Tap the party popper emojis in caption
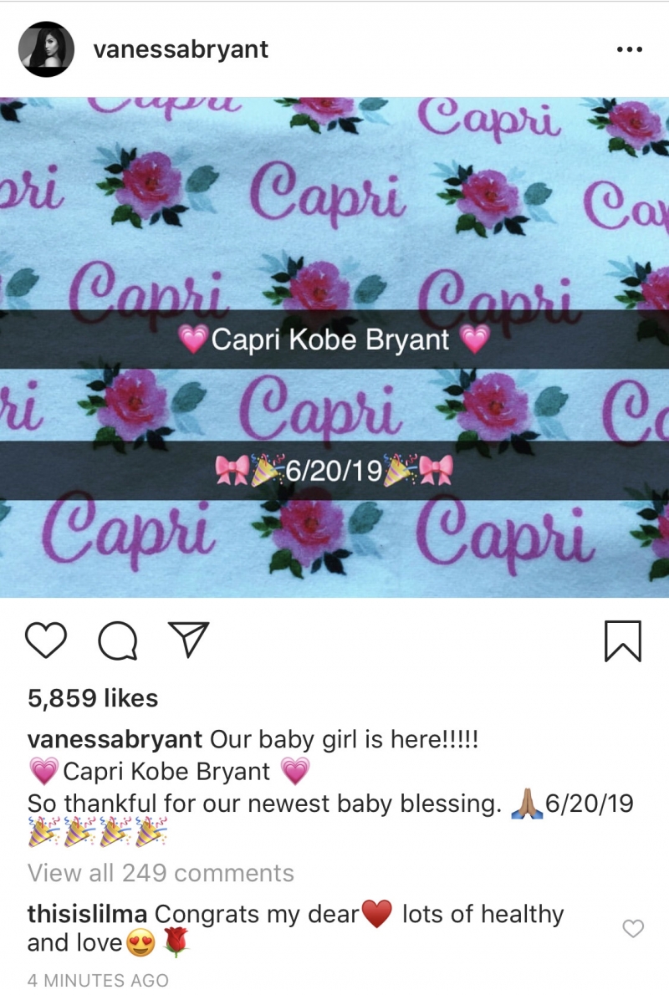Screen dimensions: 669x995 coord(97,833)
